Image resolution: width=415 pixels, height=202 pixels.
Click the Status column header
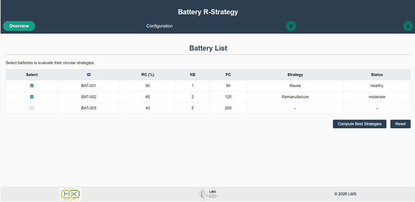click(x=377, y=75)
